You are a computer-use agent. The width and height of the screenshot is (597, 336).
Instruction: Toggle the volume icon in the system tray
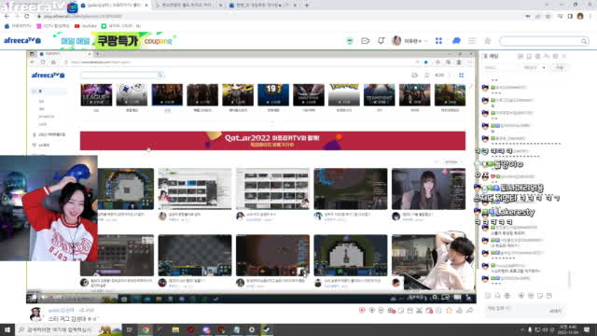point(545,329)
